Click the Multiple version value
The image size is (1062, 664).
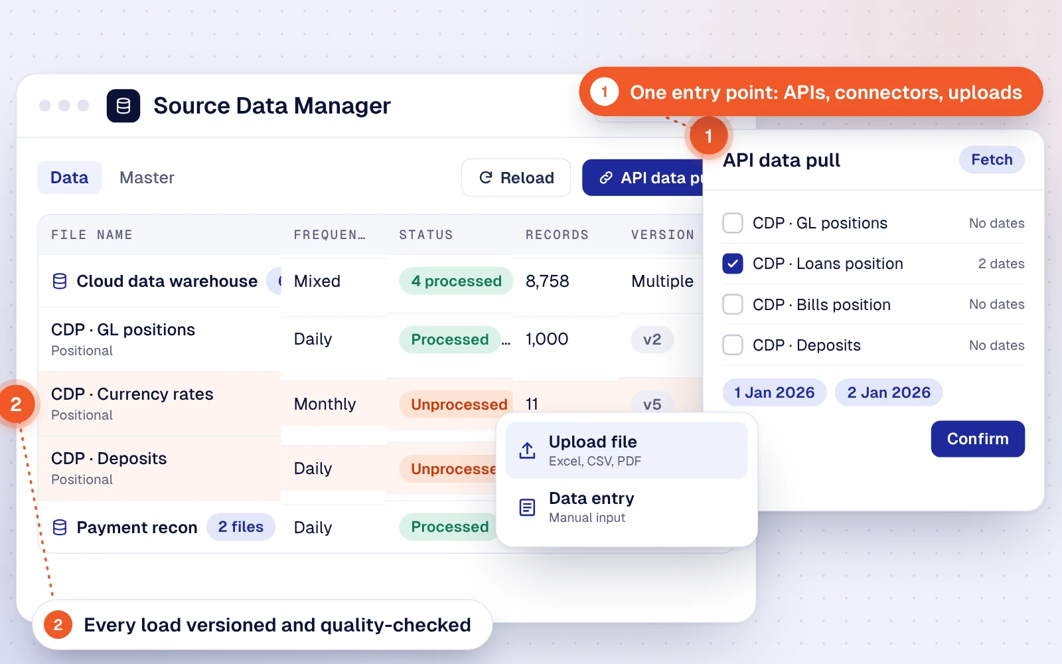662,281
